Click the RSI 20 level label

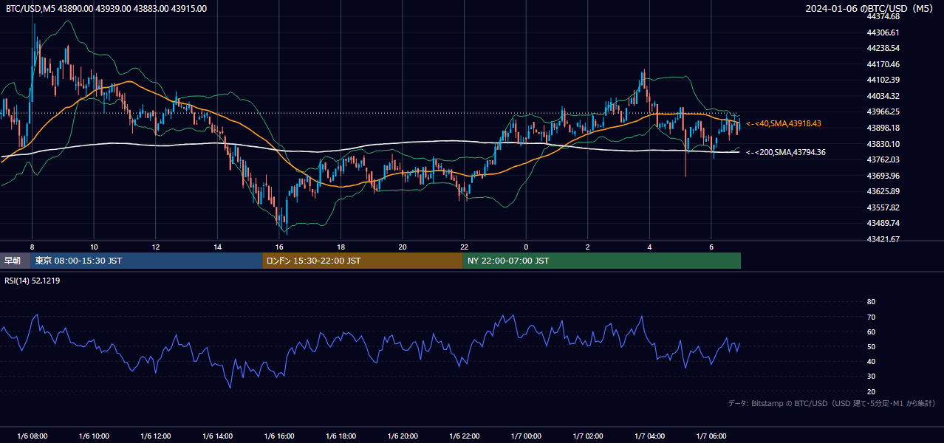pos(871,391)
